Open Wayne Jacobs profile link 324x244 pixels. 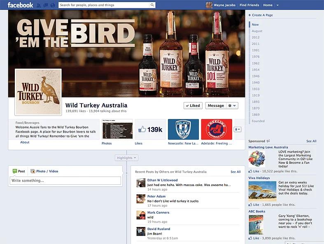224,5
